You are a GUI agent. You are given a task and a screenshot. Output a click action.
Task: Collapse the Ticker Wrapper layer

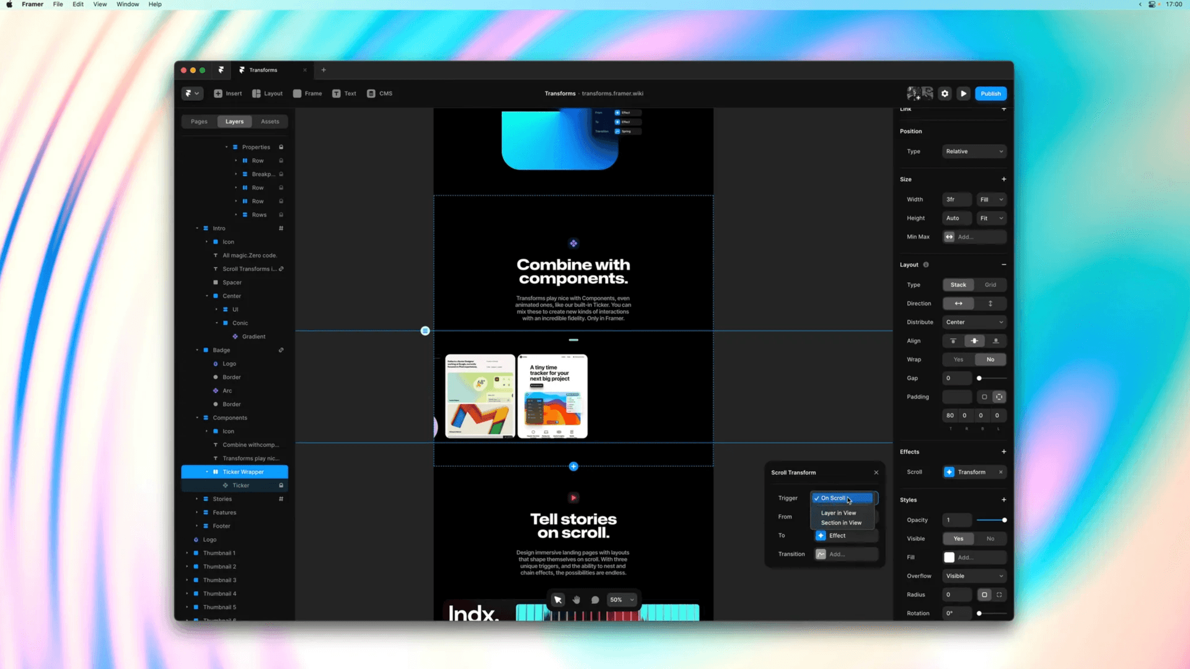[207, 472]
